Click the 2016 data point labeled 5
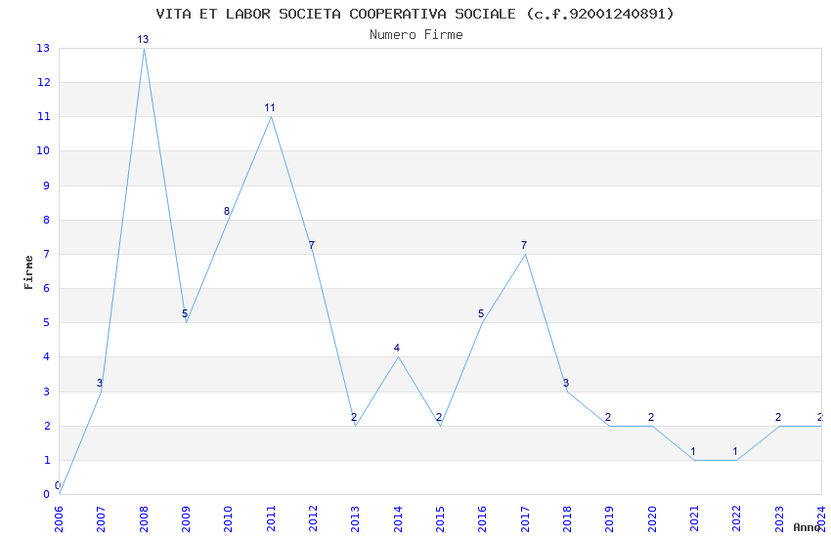 click(483, 323)
